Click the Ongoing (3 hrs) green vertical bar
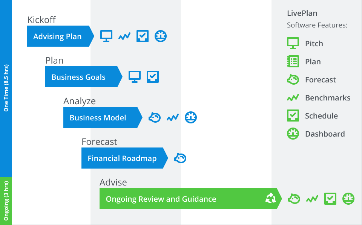This screenshot has width=362, height=225. 6,201
